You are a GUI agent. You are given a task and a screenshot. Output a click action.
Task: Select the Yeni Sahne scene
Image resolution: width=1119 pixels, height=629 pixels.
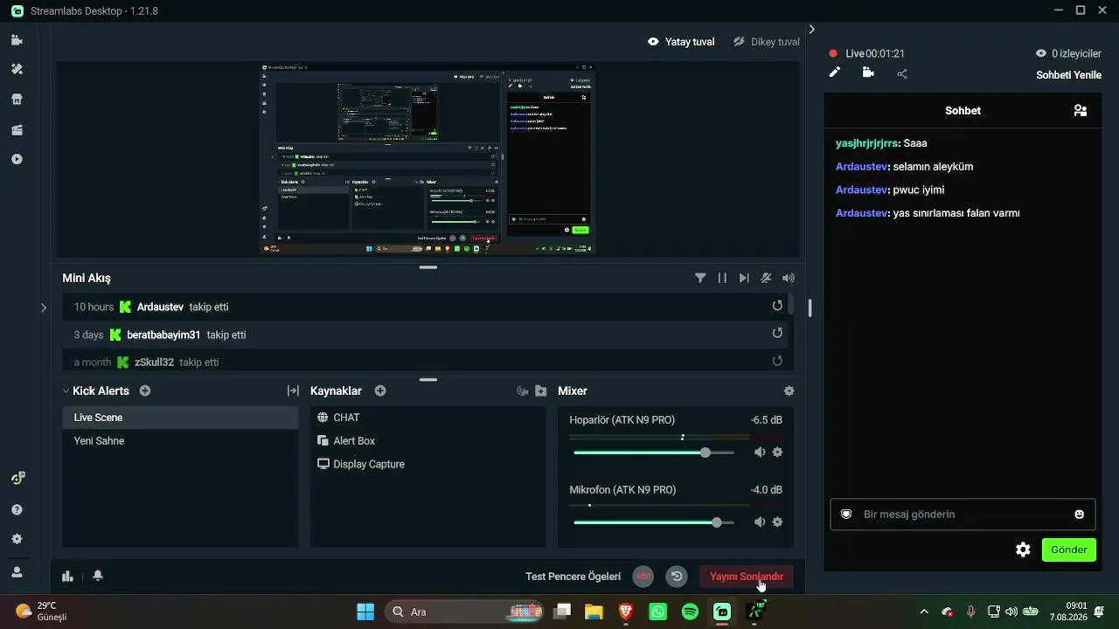pyautogui.click(x=180, y=441)
